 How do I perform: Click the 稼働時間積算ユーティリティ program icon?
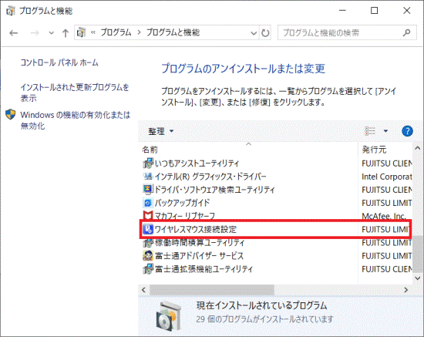[x=148, y=243]
